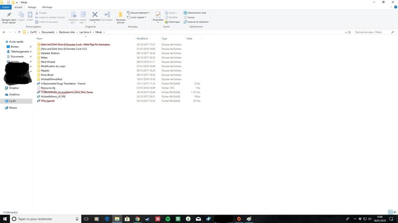The width and height of the screenshot is (398, 223).
Task: Click the Ouvrir ribbon command
Action: (171, 13)
